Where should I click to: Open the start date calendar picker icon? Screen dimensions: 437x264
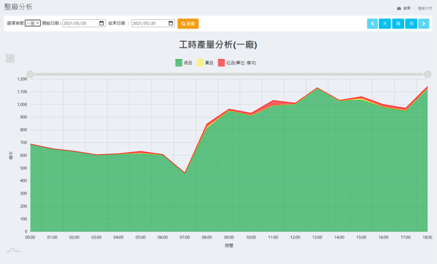click(101, 23)
